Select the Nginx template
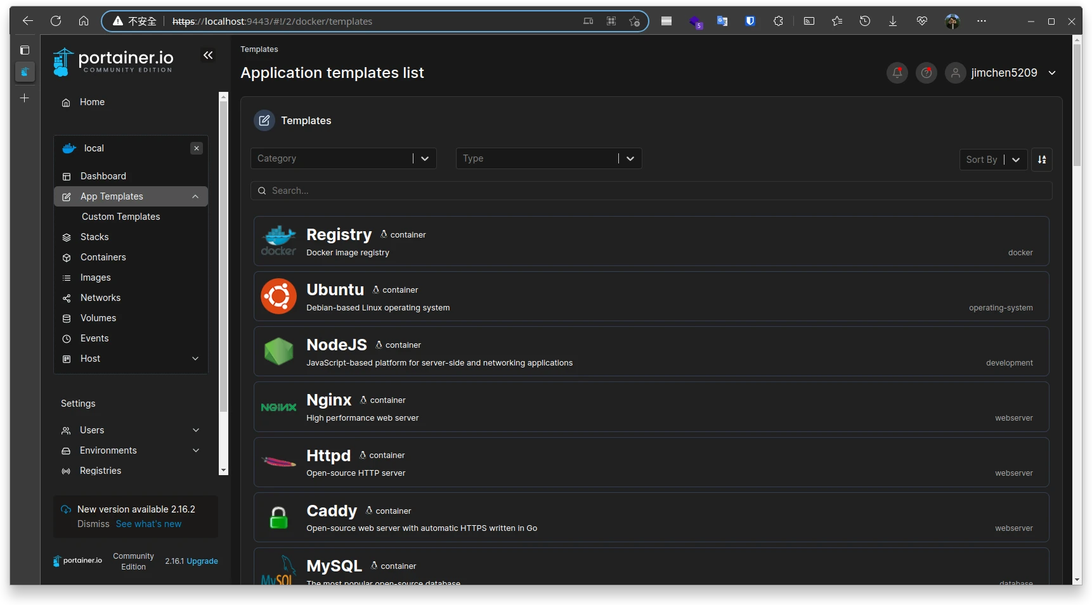The width and height of the screenshot is (1092, 605). click(328, 400)
